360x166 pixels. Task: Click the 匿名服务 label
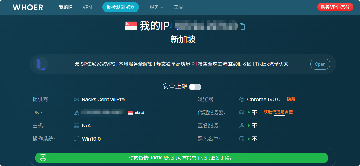(x=209, y=126)
